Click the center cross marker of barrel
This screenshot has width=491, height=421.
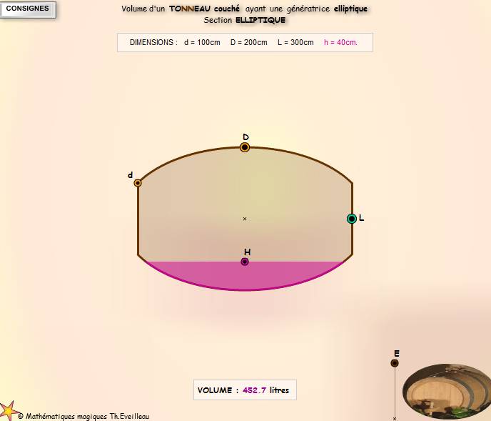[x=245, y=219]
